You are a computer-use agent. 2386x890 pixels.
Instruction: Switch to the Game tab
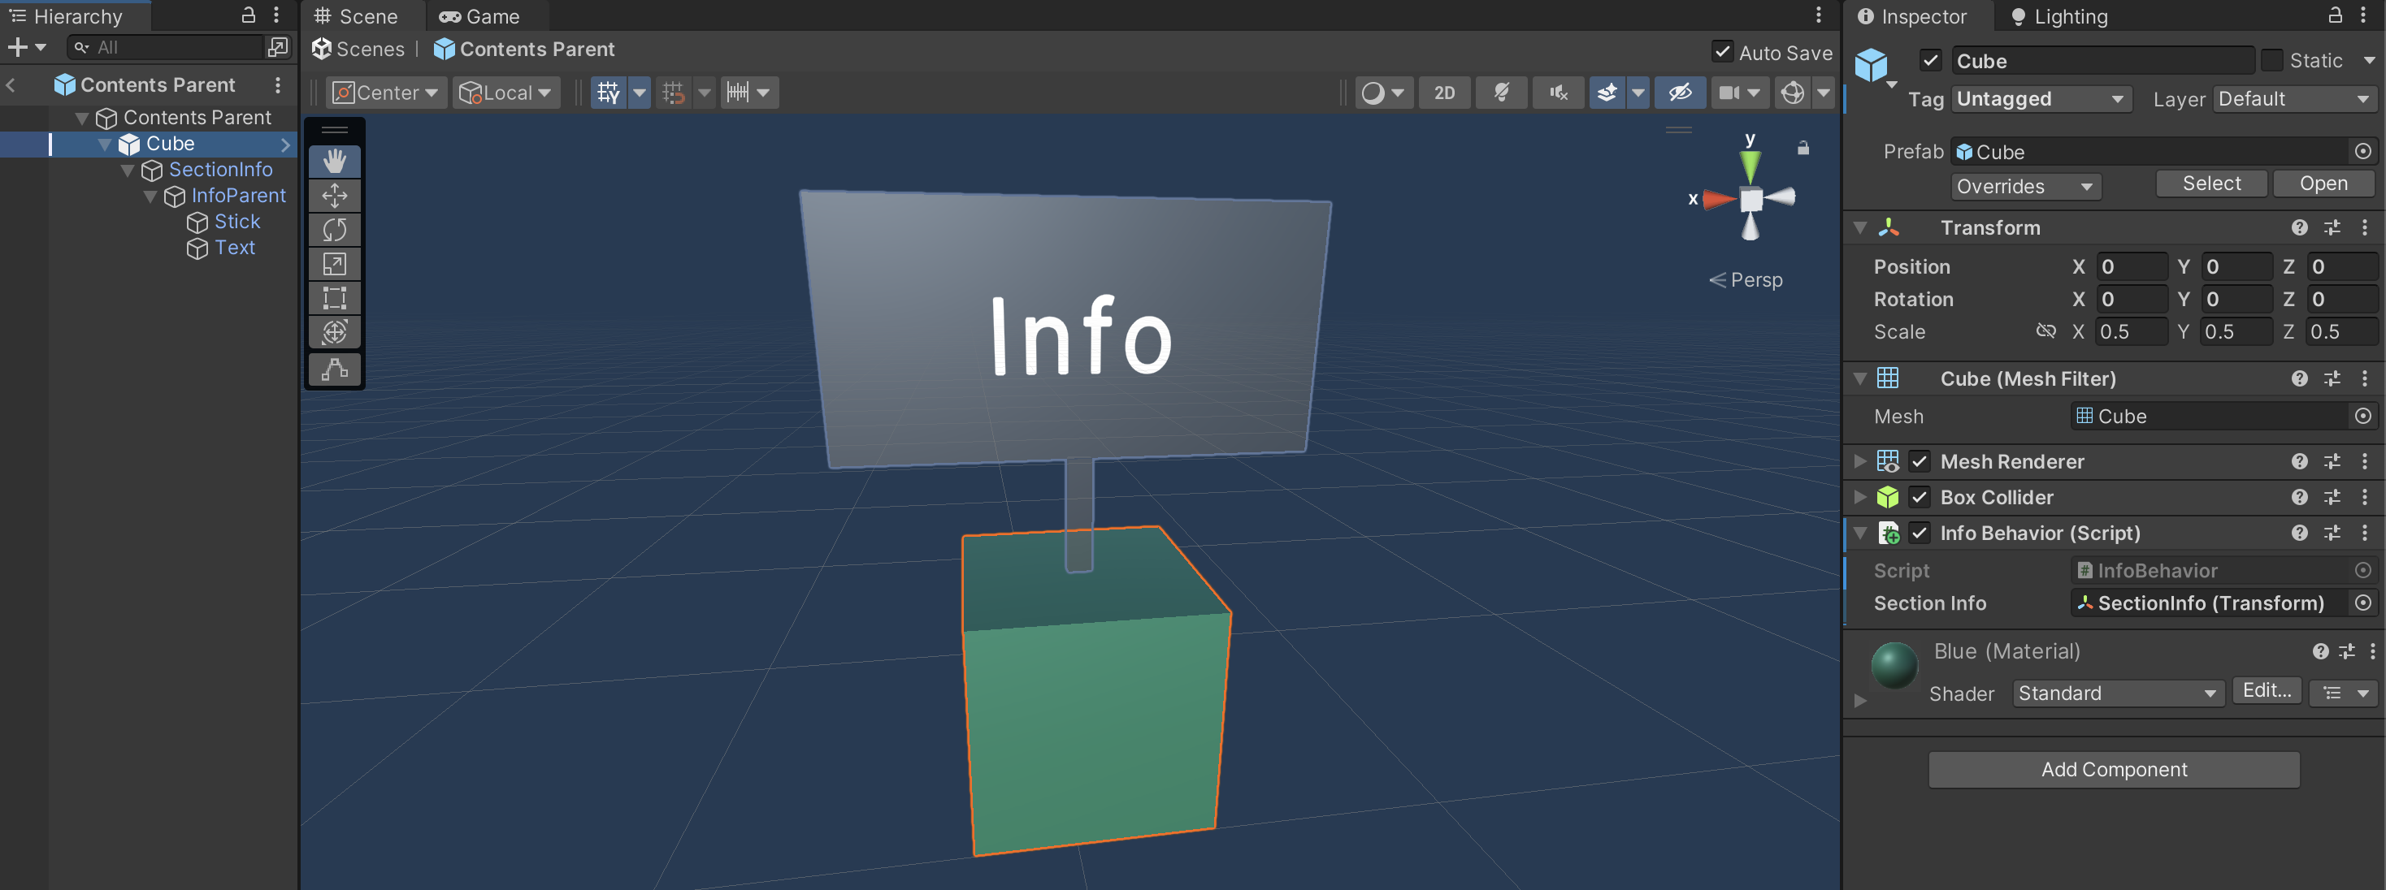click(479, 15)
